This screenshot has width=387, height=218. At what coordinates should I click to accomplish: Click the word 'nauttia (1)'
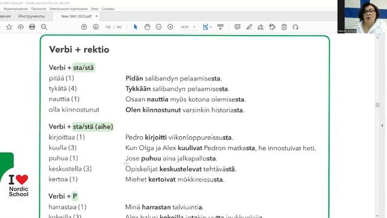[x=64, y=99]
